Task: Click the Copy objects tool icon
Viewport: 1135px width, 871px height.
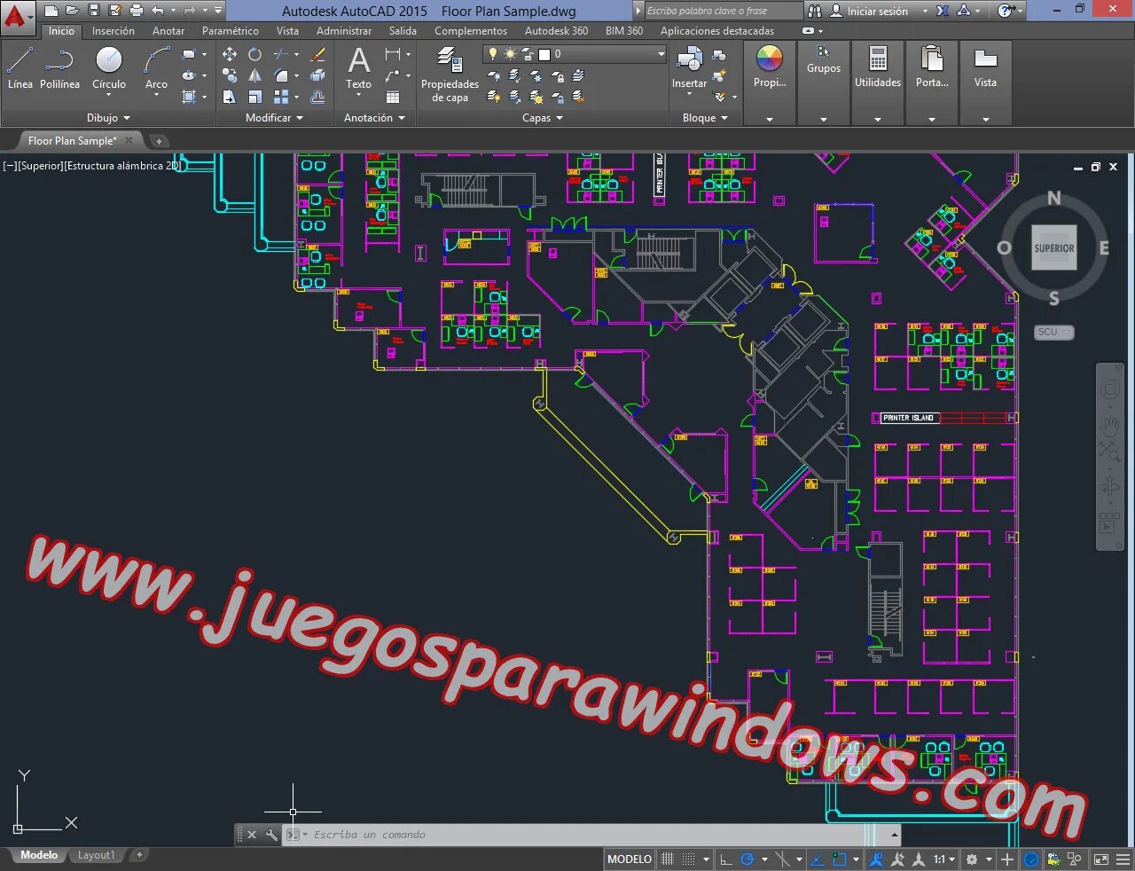Action: [x=230, y=75]
